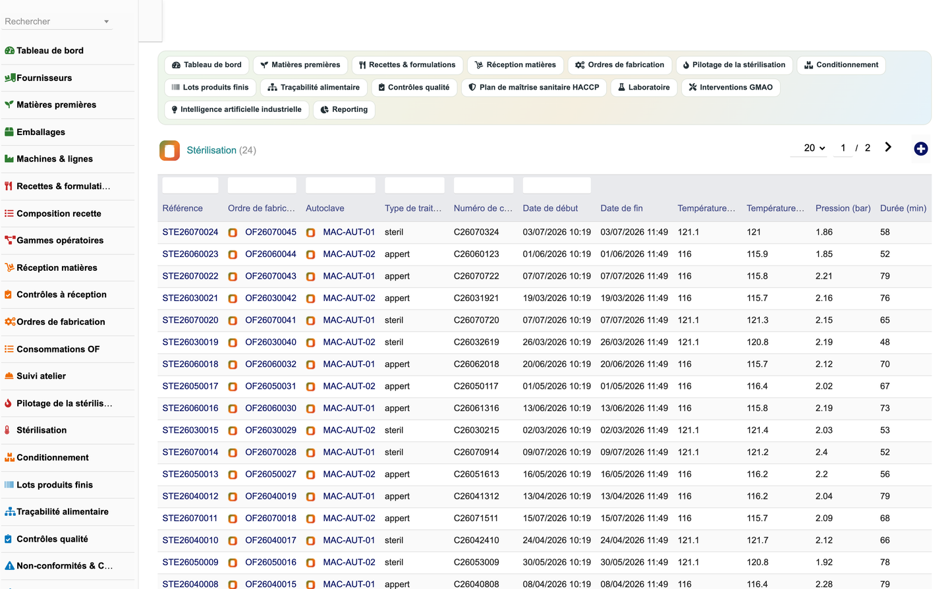Click the Pilotage de la stérilisation tab
Screen dimensions: 952x589
(x=733, y=65)
